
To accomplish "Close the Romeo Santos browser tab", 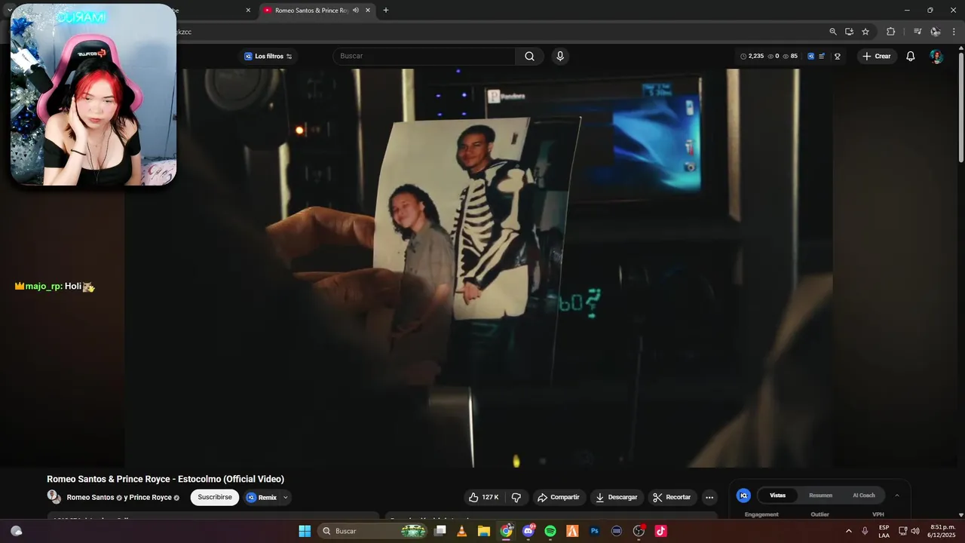I will pos(368,11).
